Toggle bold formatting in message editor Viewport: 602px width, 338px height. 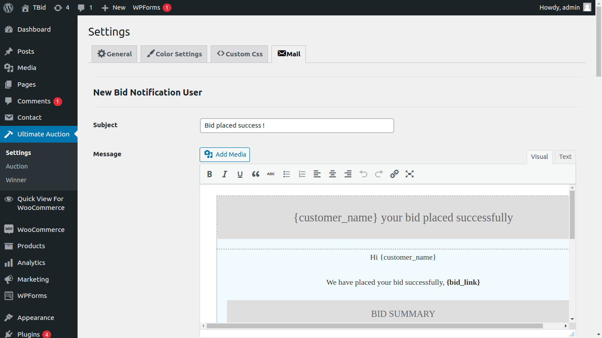(210, 174)
